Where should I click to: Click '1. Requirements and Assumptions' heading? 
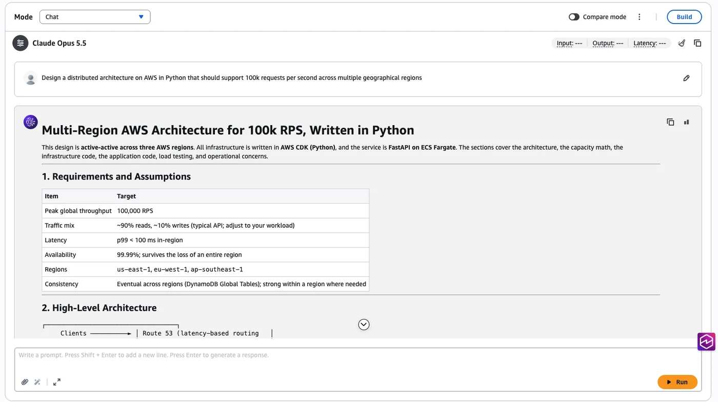point(116,176)
